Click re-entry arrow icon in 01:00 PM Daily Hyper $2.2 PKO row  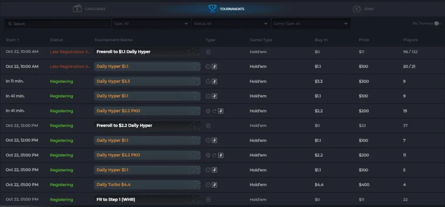(214, 155)
